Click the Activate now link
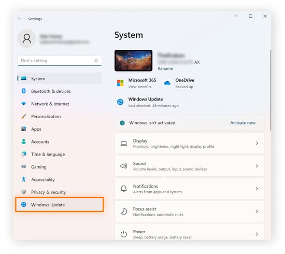The image size is (285, 254). (243, 123)
